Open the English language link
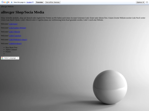 point(29,2)
